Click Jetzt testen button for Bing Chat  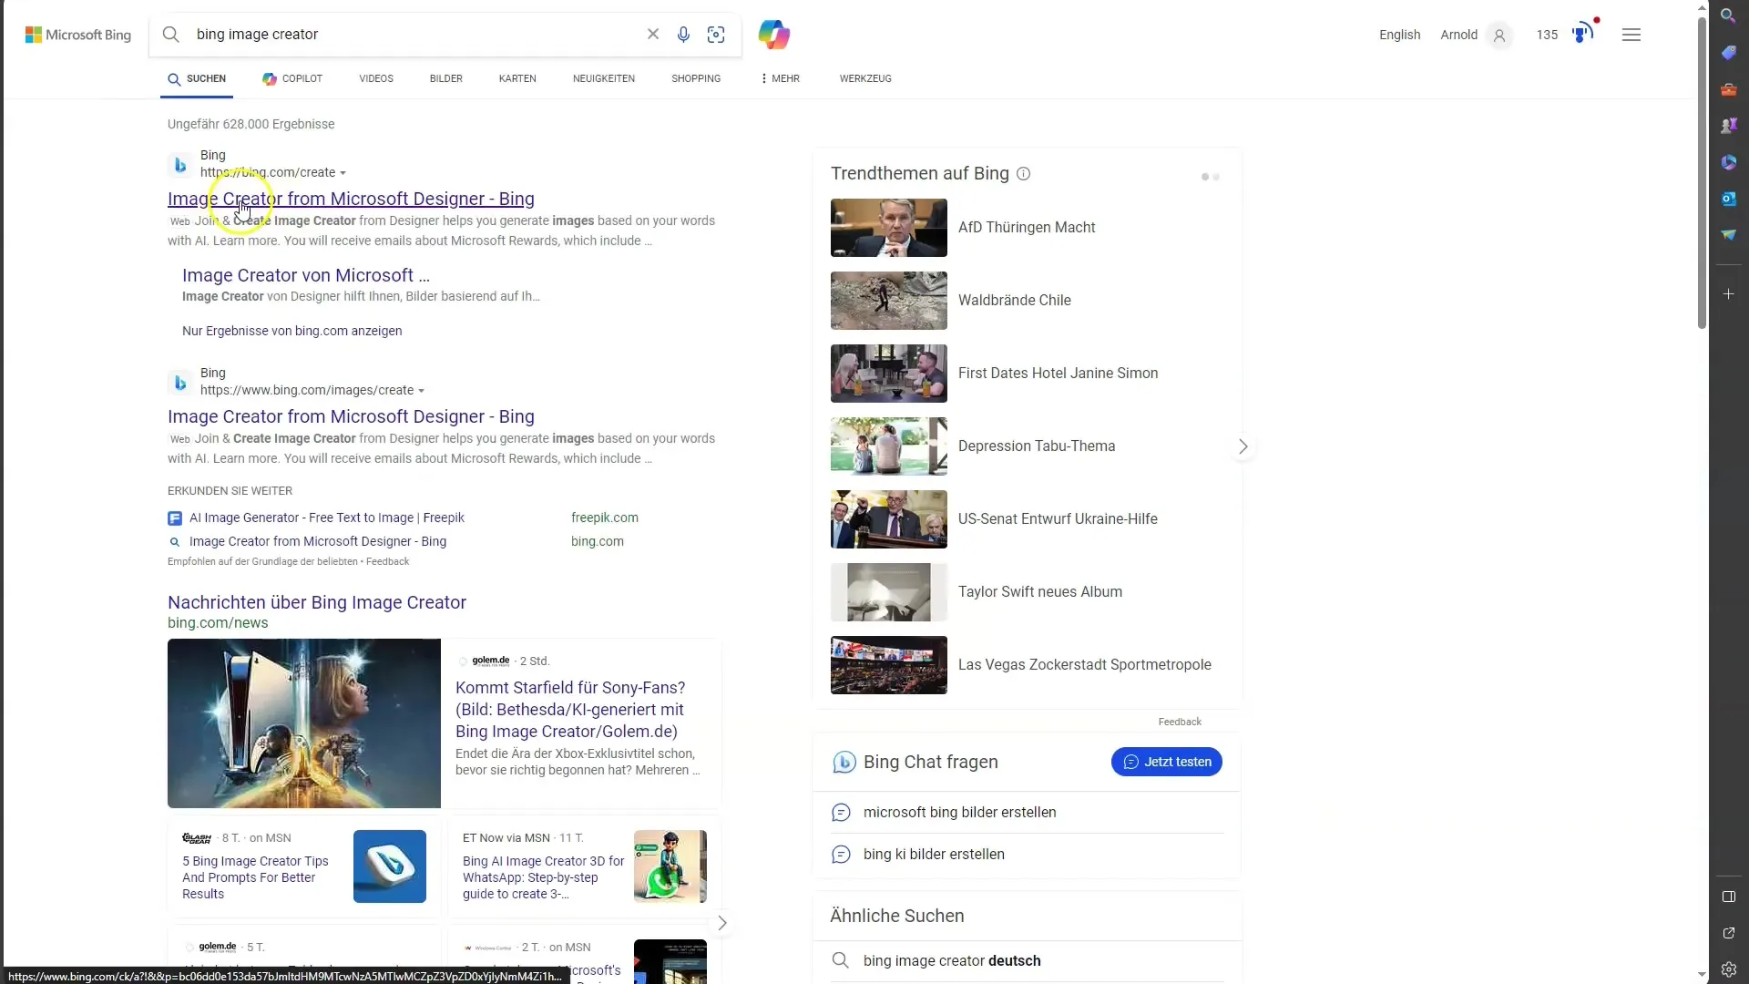click(x=1166, y=762)
